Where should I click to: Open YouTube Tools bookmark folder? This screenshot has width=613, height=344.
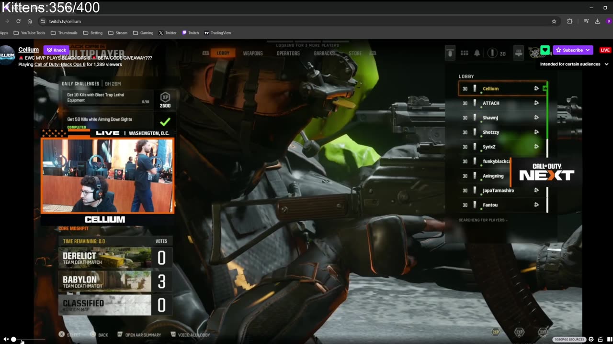click(x=29, y=33)
